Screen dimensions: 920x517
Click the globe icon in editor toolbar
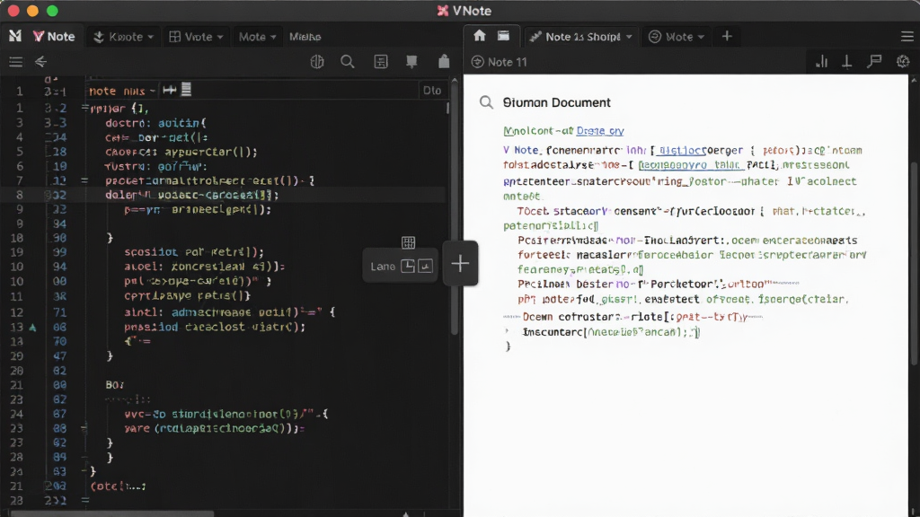click(317, 62)
